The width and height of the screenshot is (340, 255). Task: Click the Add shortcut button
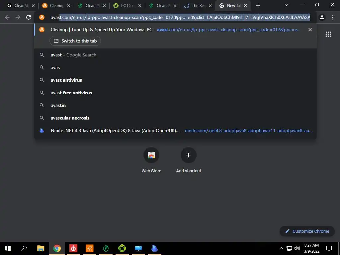(x=189, y=160)
